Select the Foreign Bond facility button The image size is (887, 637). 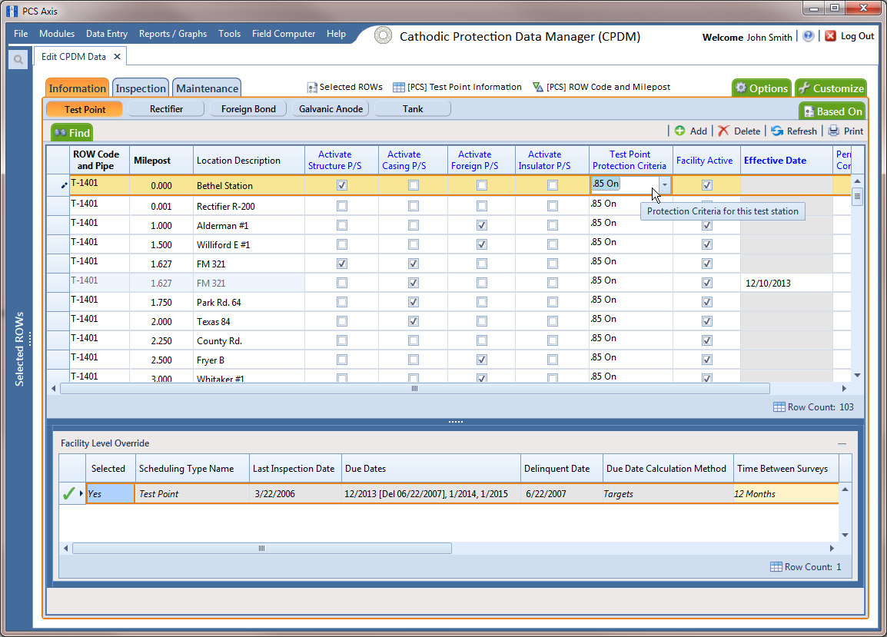(248, 109)
